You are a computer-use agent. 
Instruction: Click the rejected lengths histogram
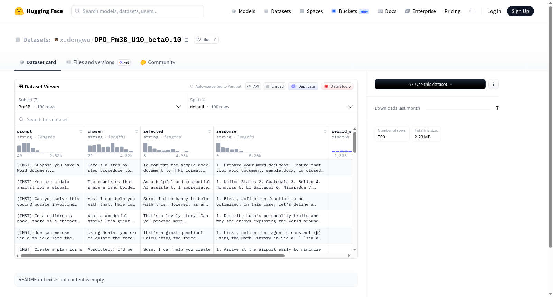[166, 148]
